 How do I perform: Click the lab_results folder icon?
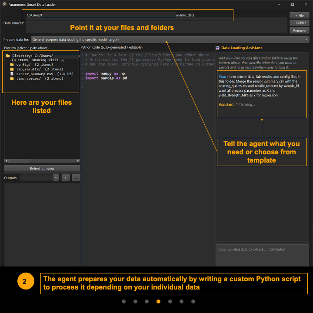tap(12, 69)
